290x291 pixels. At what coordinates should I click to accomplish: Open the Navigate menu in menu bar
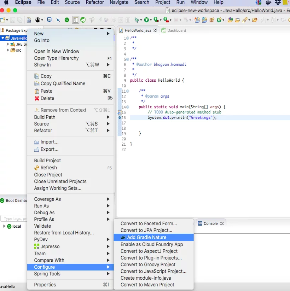(x=119, y=2)
